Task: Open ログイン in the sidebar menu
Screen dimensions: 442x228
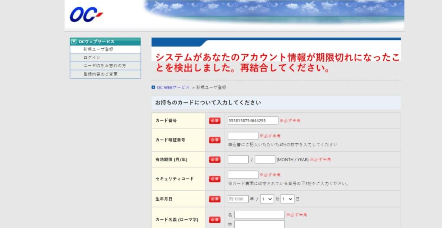Action: [92, 57]
